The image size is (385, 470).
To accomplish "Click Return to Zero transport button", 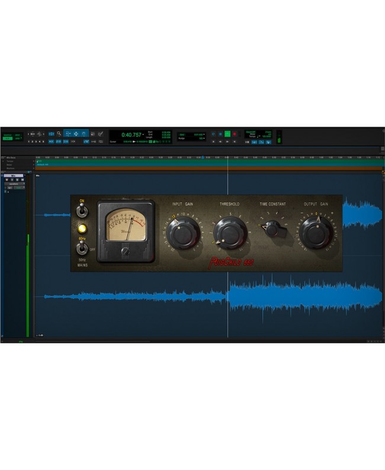I will (213, 141).
